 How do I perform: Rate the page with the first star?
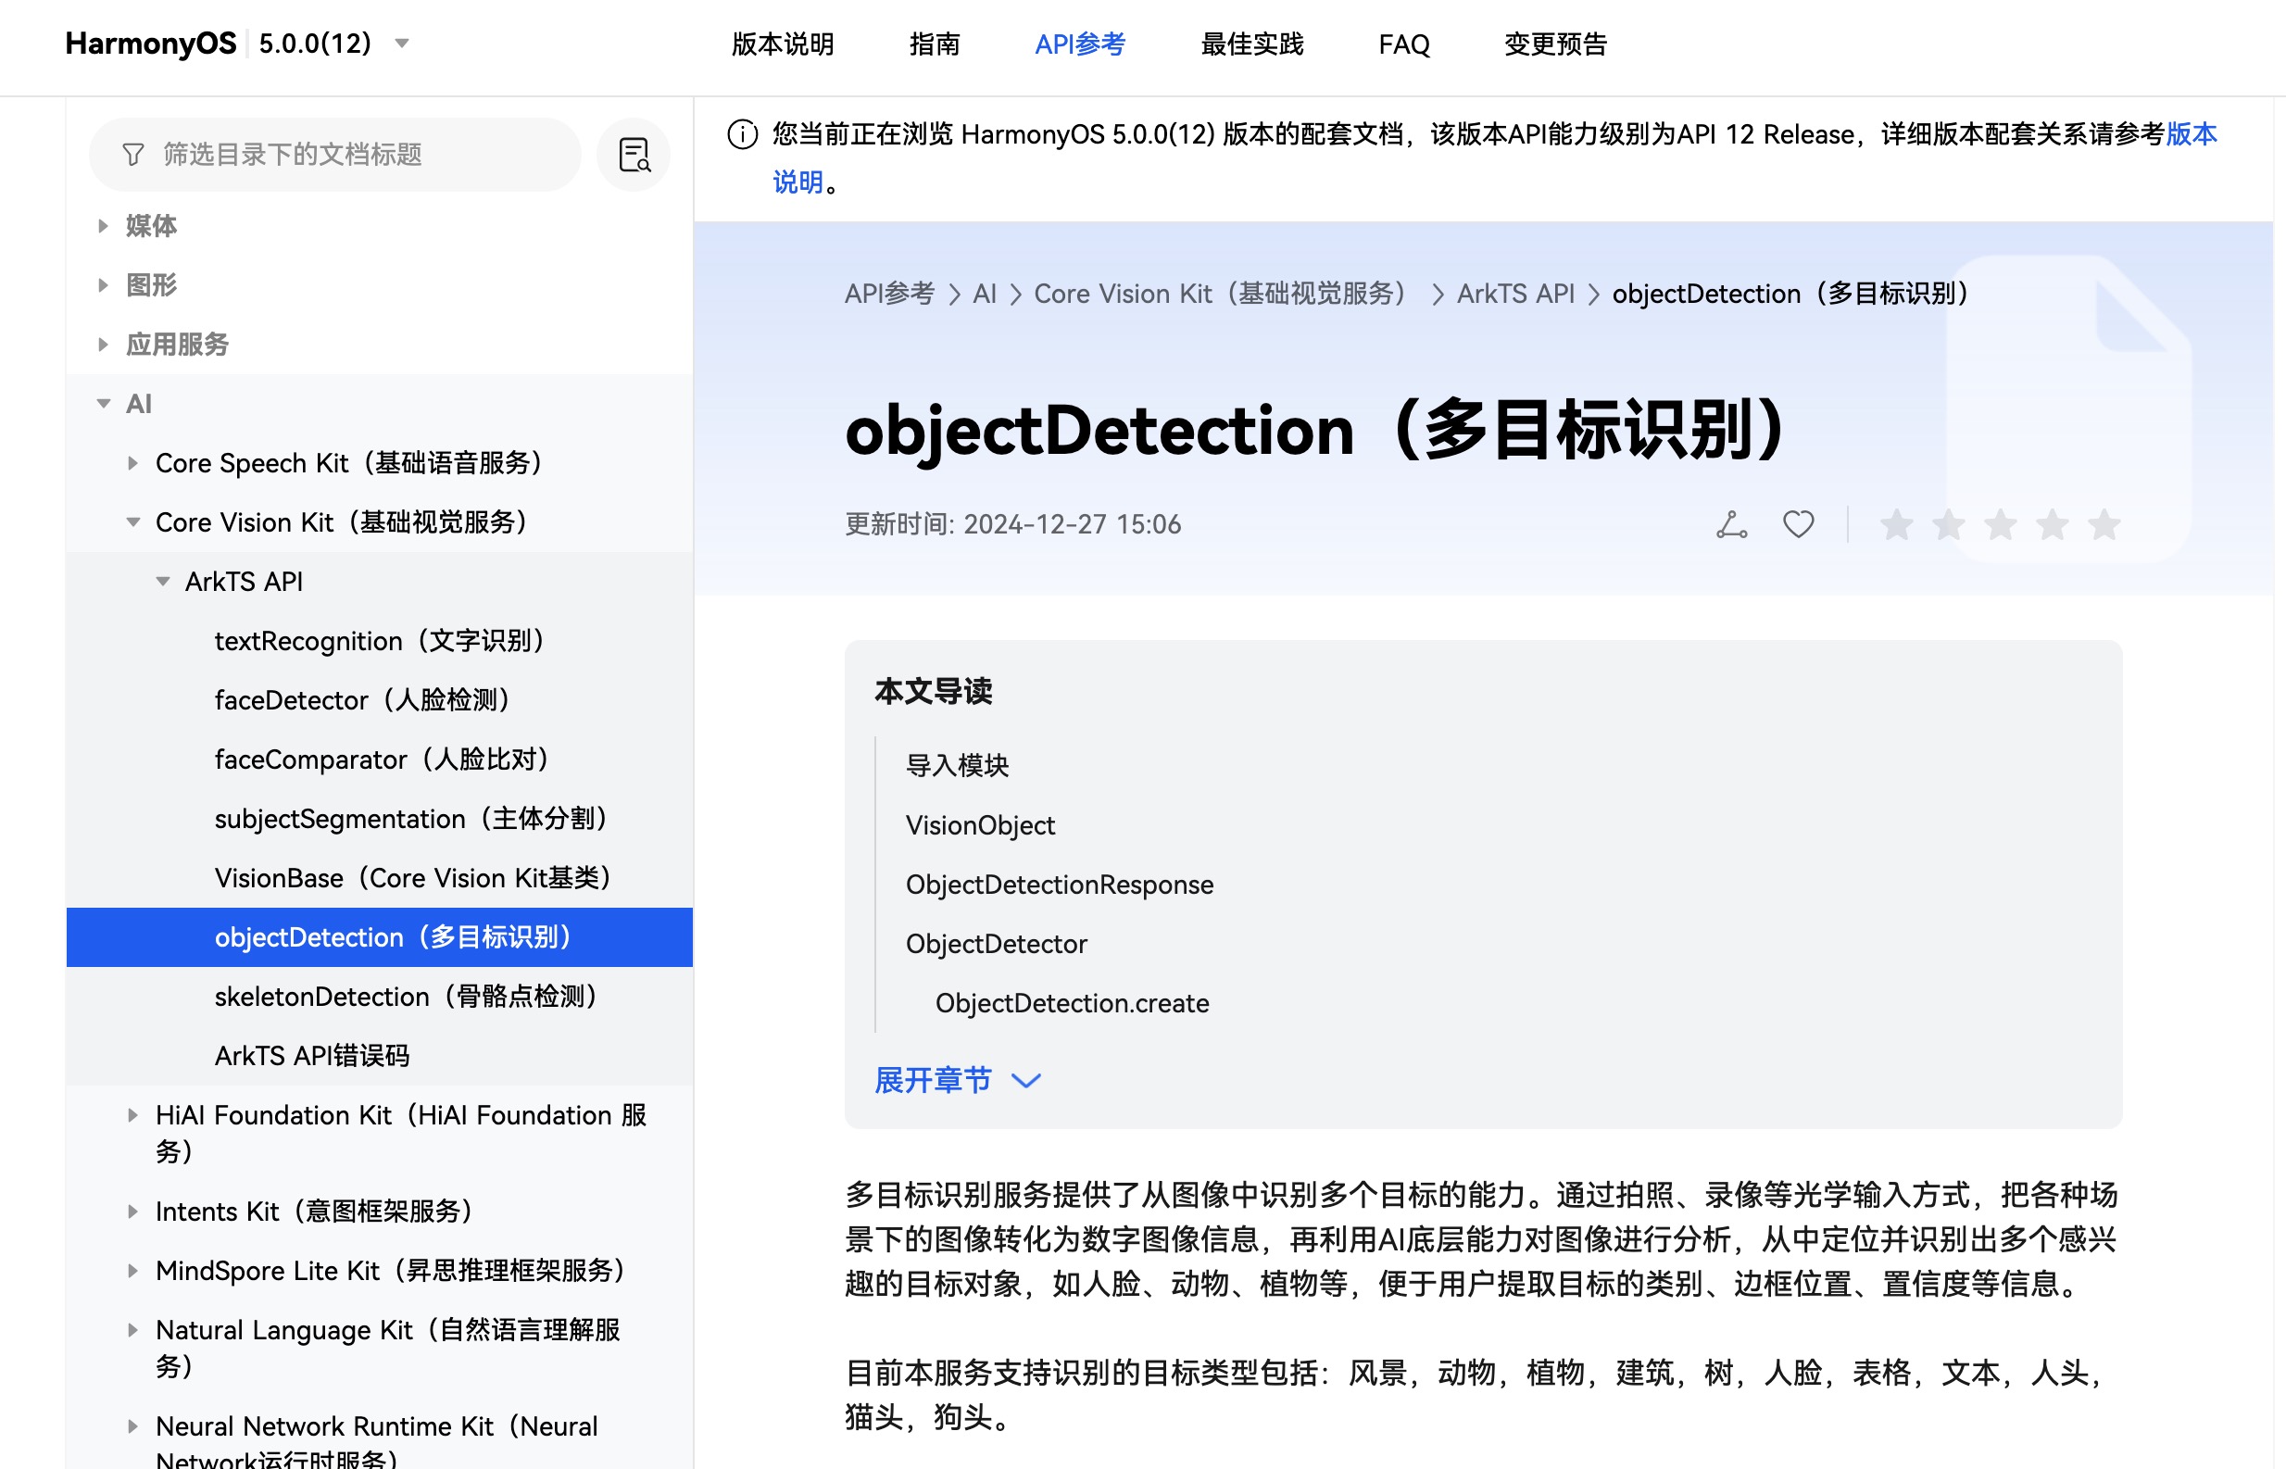[1896, 524]
